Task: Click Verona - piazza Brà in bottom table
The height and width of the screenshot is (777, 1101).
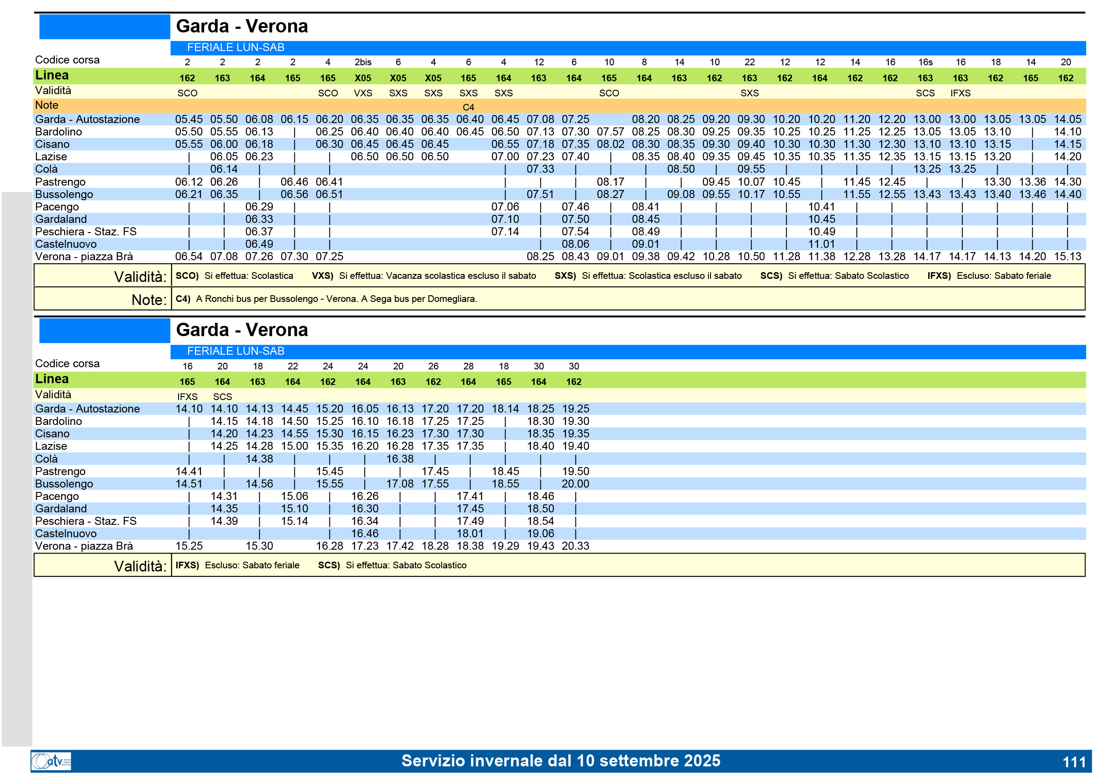Action: coord(84,546)
